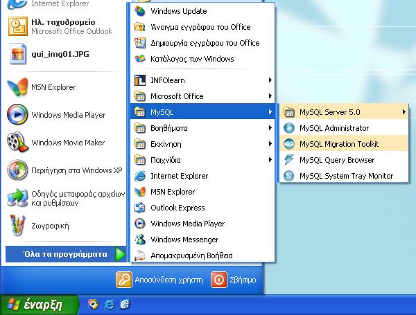
Task: Click the Windows Update icon
Action: coord(140,11)
